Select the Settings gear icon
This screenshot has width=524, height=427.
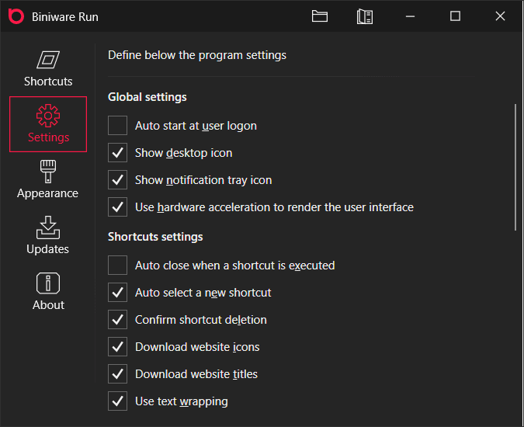click(x=48, y=116)
